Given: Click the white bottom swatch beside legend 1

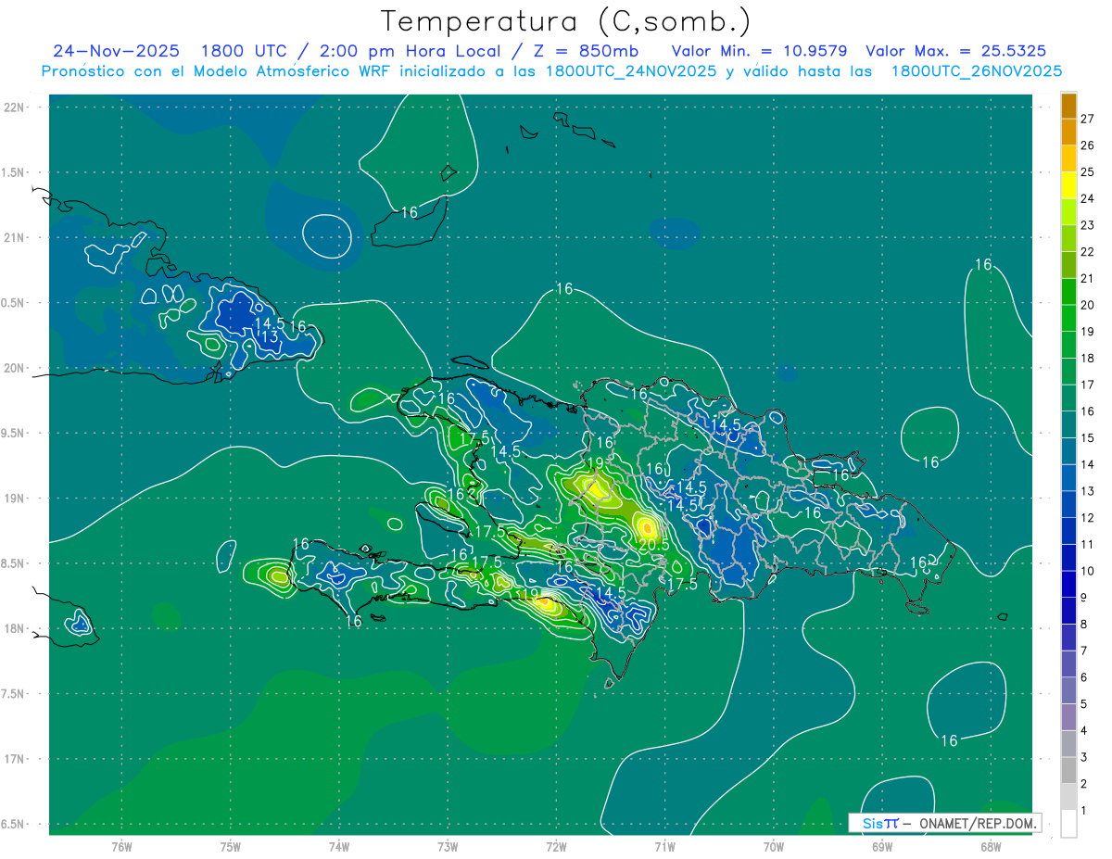Looking at the screenshot, I should [1068, 823].
